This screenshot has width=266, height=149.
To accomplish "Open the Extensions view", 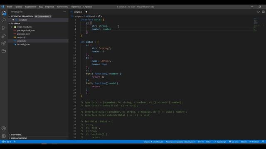I will [4, 43].
